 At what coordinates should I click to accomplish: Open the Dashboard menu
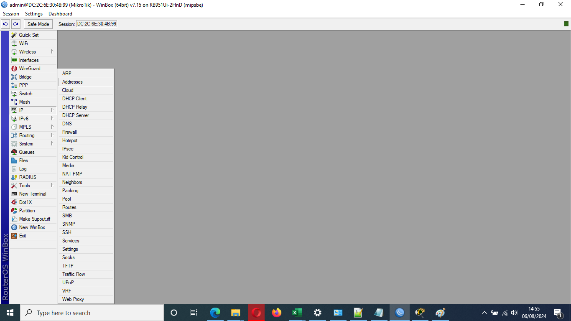60,14
